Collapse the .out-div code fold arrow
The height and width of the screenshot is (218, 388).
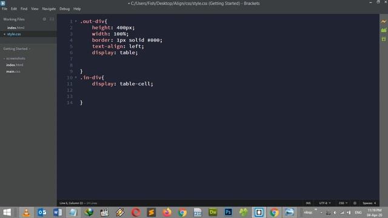point(76,21)
